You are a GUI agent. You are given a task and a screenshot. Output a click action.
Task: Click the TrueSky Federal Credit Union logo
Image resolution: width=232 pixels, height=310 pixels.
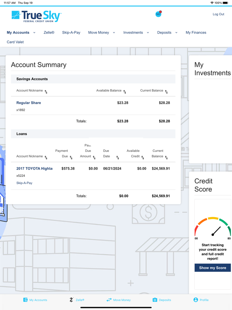(x=37, y=16)
